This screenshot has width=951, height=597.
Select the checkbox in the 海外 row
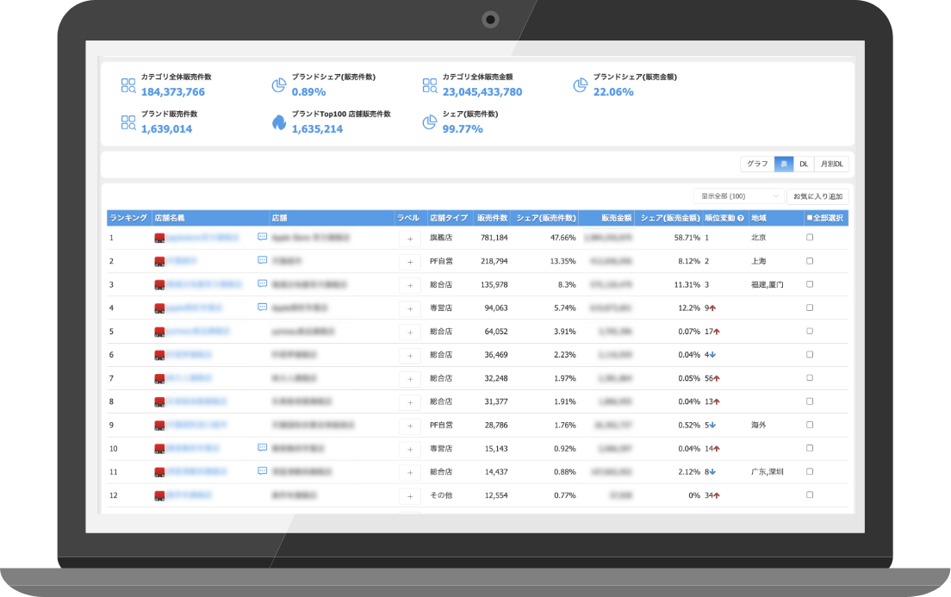click(809, 425)
